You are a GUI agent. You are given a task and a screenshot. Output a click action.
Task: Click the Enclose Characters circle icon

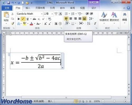click(60, 24)
